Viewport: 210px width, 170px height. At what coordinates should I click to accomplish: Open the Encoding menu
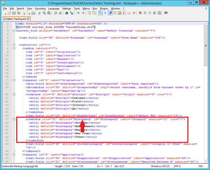(x=40, y=8)
